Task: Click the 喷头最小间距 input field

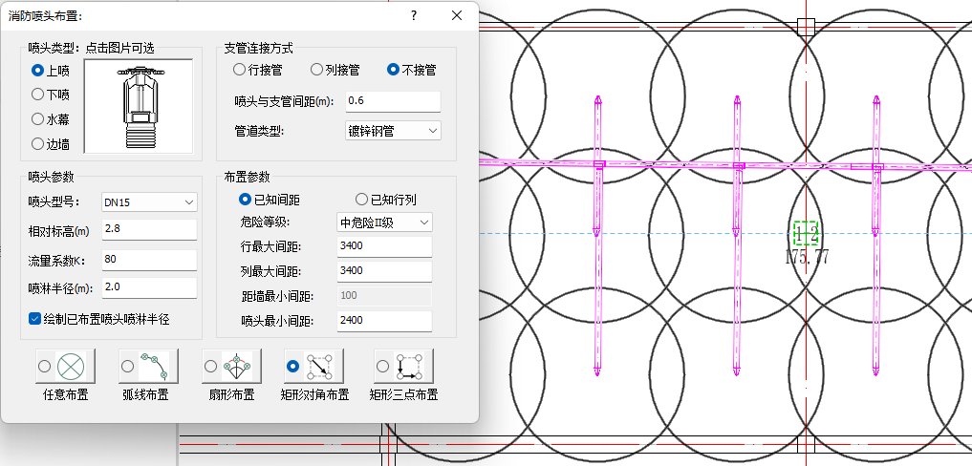Action: (384, 321)
